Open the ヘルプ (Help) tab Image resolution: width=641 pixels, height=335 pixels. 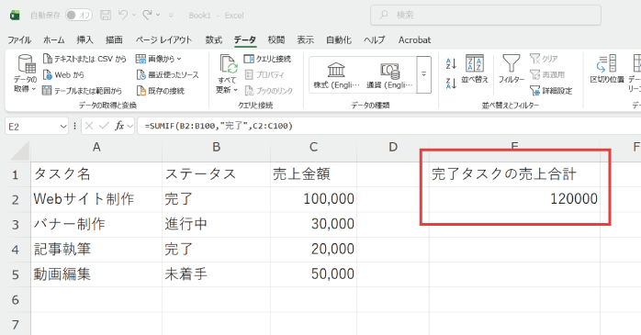click(x=375, y=40)
